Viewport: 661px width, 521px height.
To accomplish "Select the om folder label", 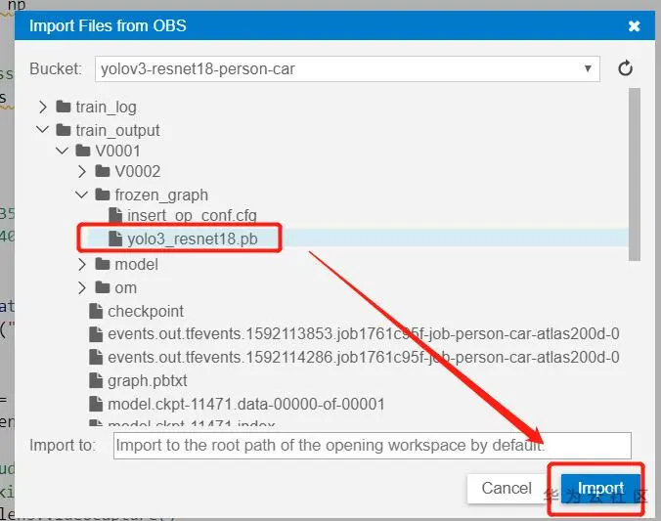I will (x=125, y=288).
